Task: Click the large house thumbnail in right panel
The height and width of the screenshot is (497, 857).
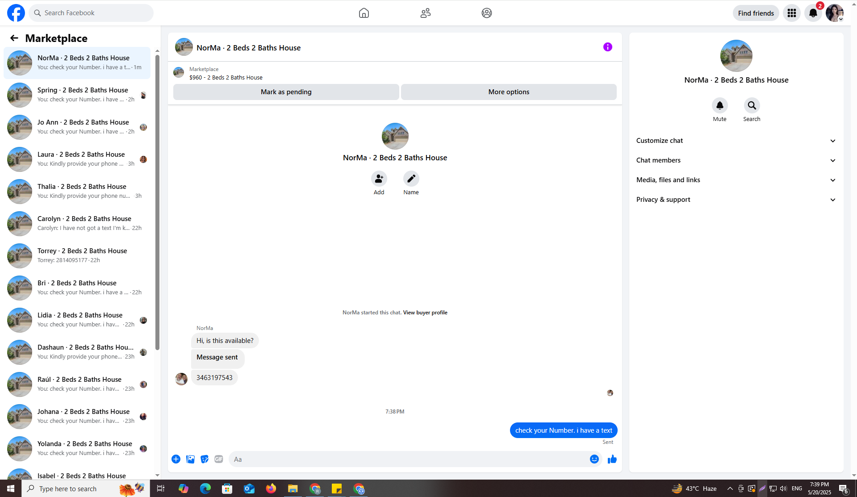Action: tap(736, 56)
